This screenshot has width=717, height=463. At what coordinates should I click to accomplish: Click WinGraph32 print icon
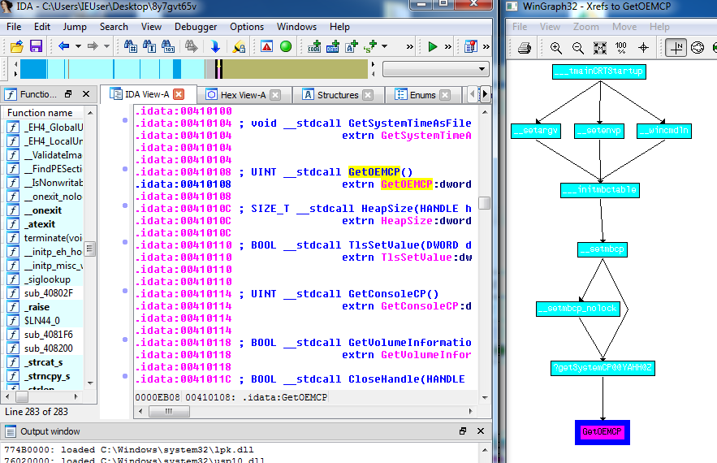coord(525,48)
